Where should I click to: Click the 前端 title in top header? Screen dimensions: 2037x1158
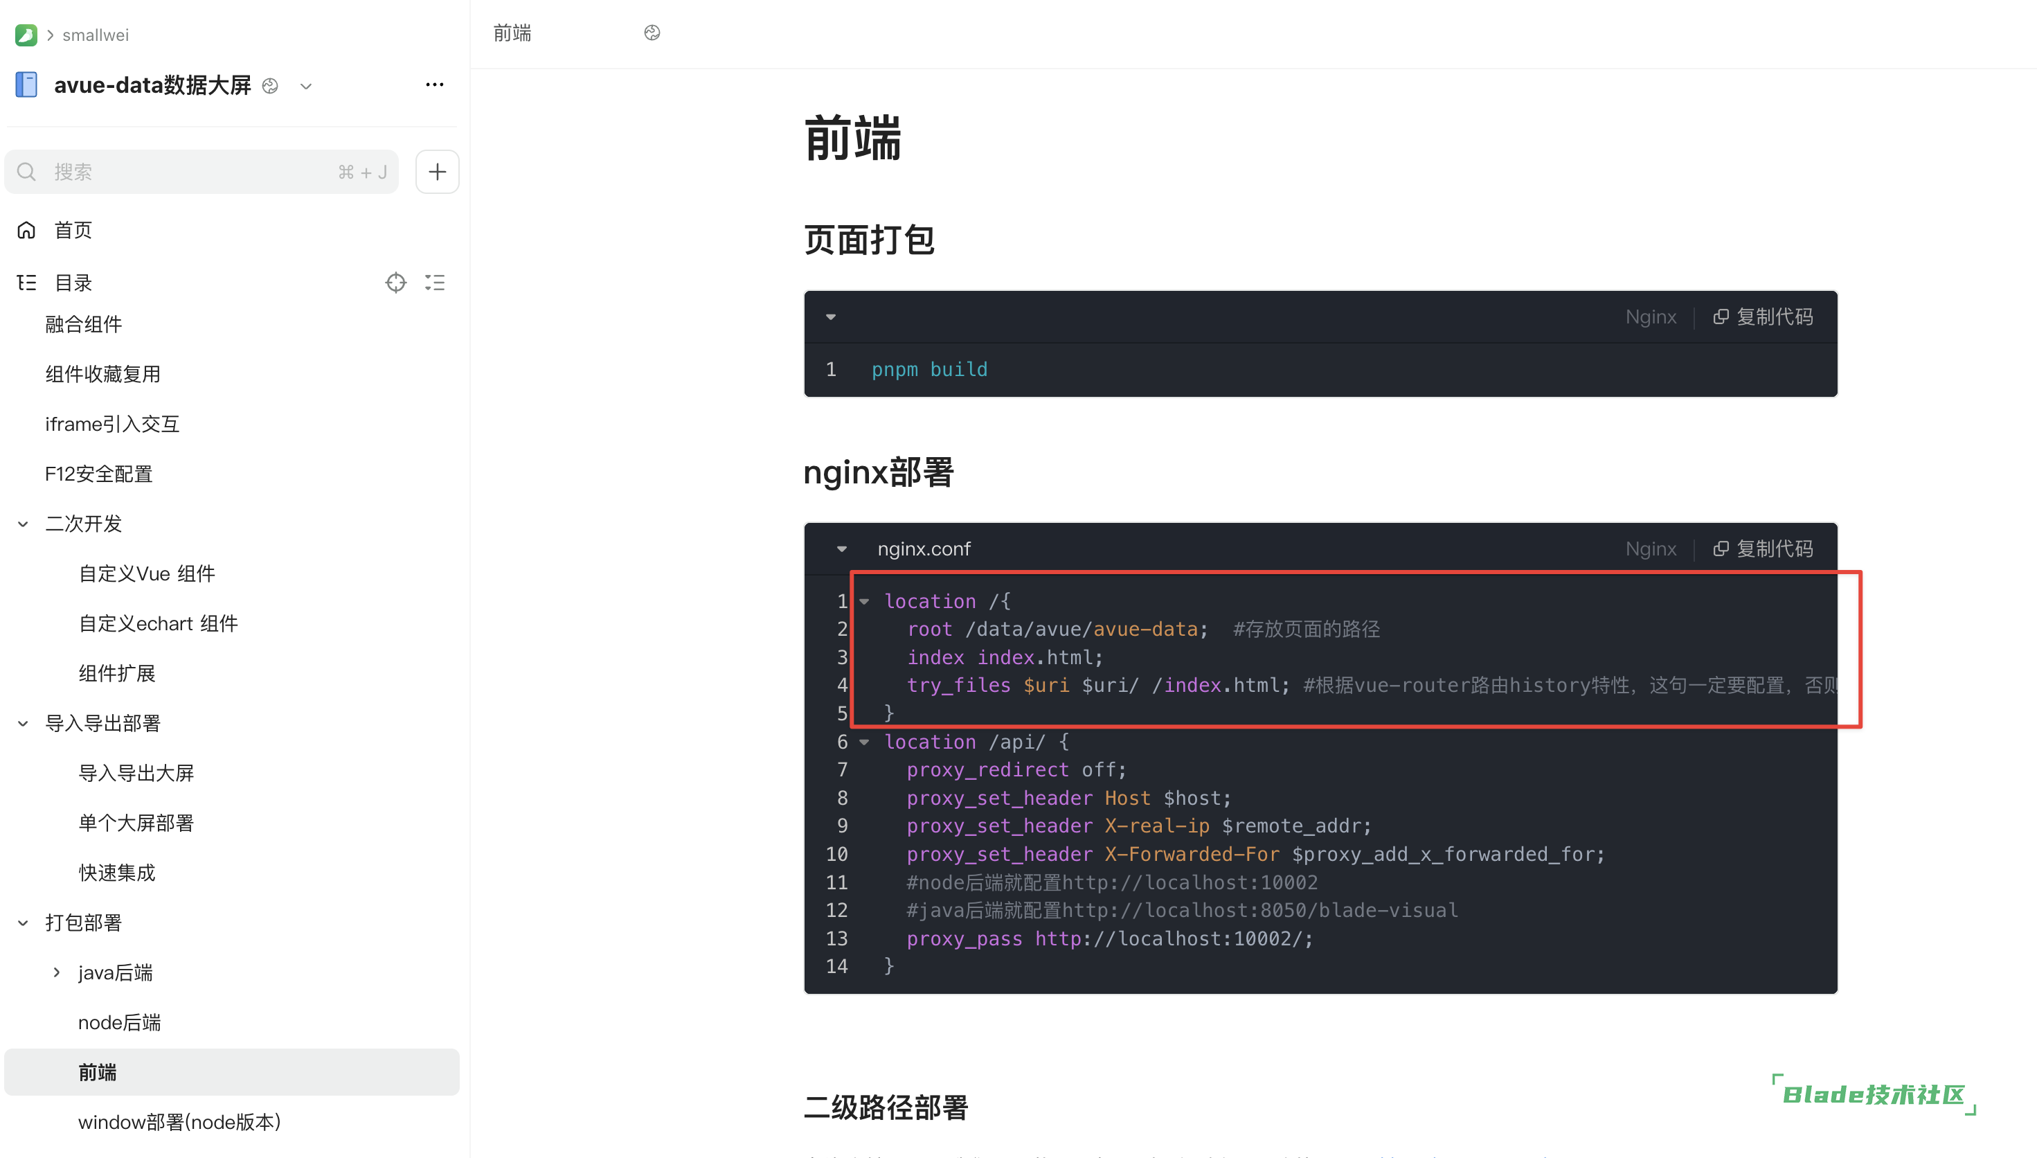click(512, 33)
